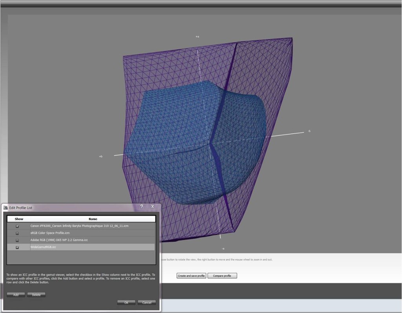Open the help question mark in dialog title bar
402x313 pixels.
[141, 206]
